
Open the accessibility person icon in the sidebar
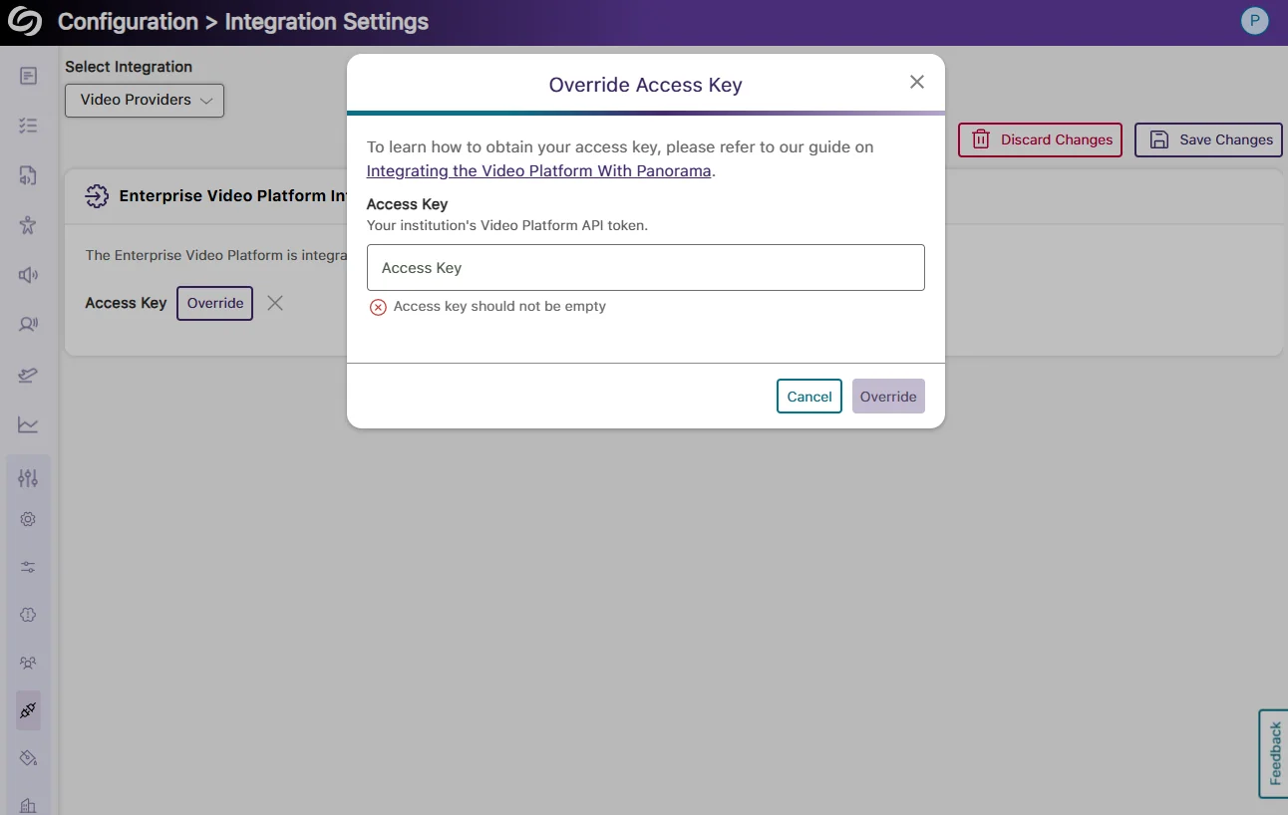pyautogui.click(x=28, y=225)
